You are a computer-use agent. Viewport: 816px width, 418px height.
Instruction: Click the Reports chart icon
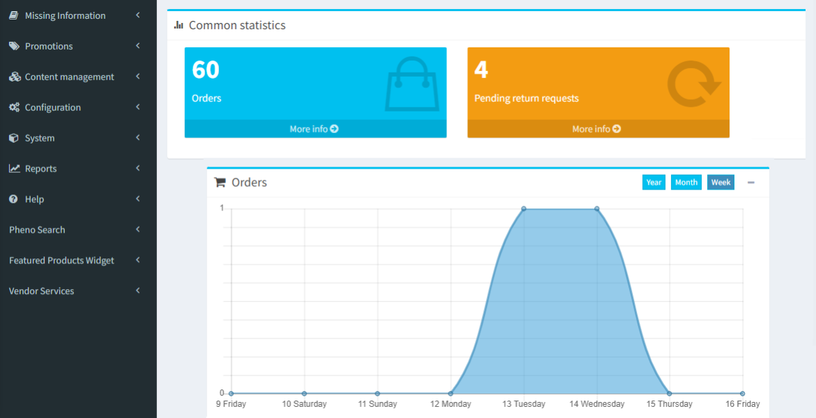pyautogui.click(x=14, y=169)
